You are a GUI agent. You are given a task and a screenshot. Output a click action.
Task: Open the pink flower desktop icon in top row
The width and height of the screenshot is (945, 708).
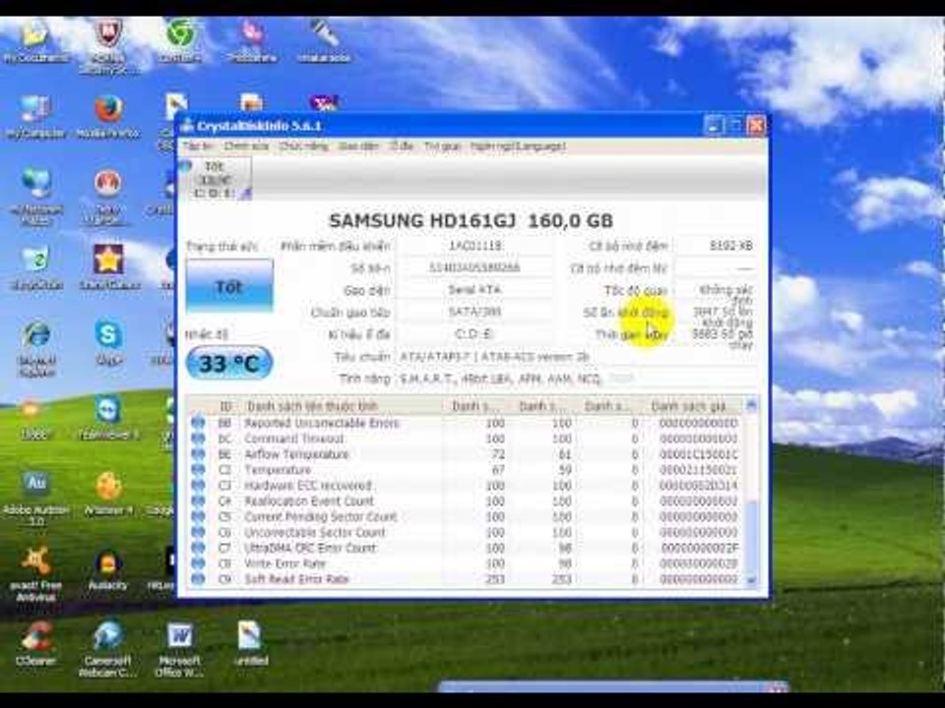pos(252,40)
